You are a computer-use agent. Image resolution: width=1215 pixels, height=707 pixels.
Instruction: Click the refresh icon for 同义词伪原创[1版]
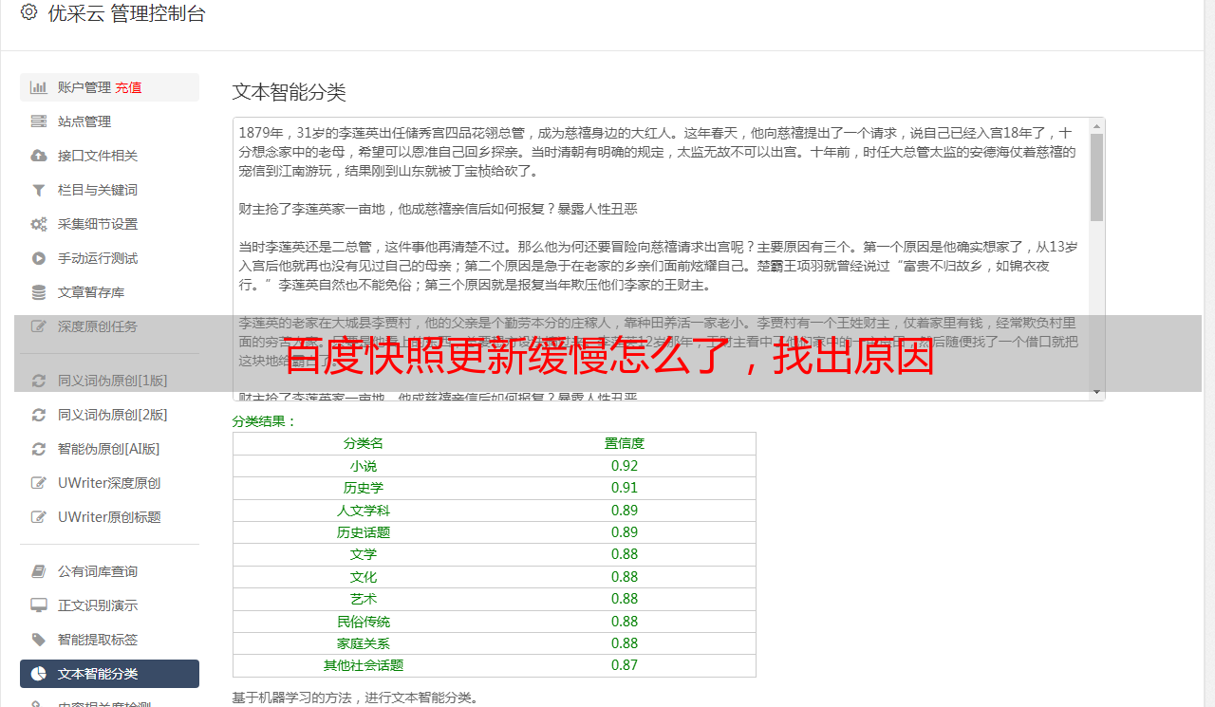pos(39,381)
